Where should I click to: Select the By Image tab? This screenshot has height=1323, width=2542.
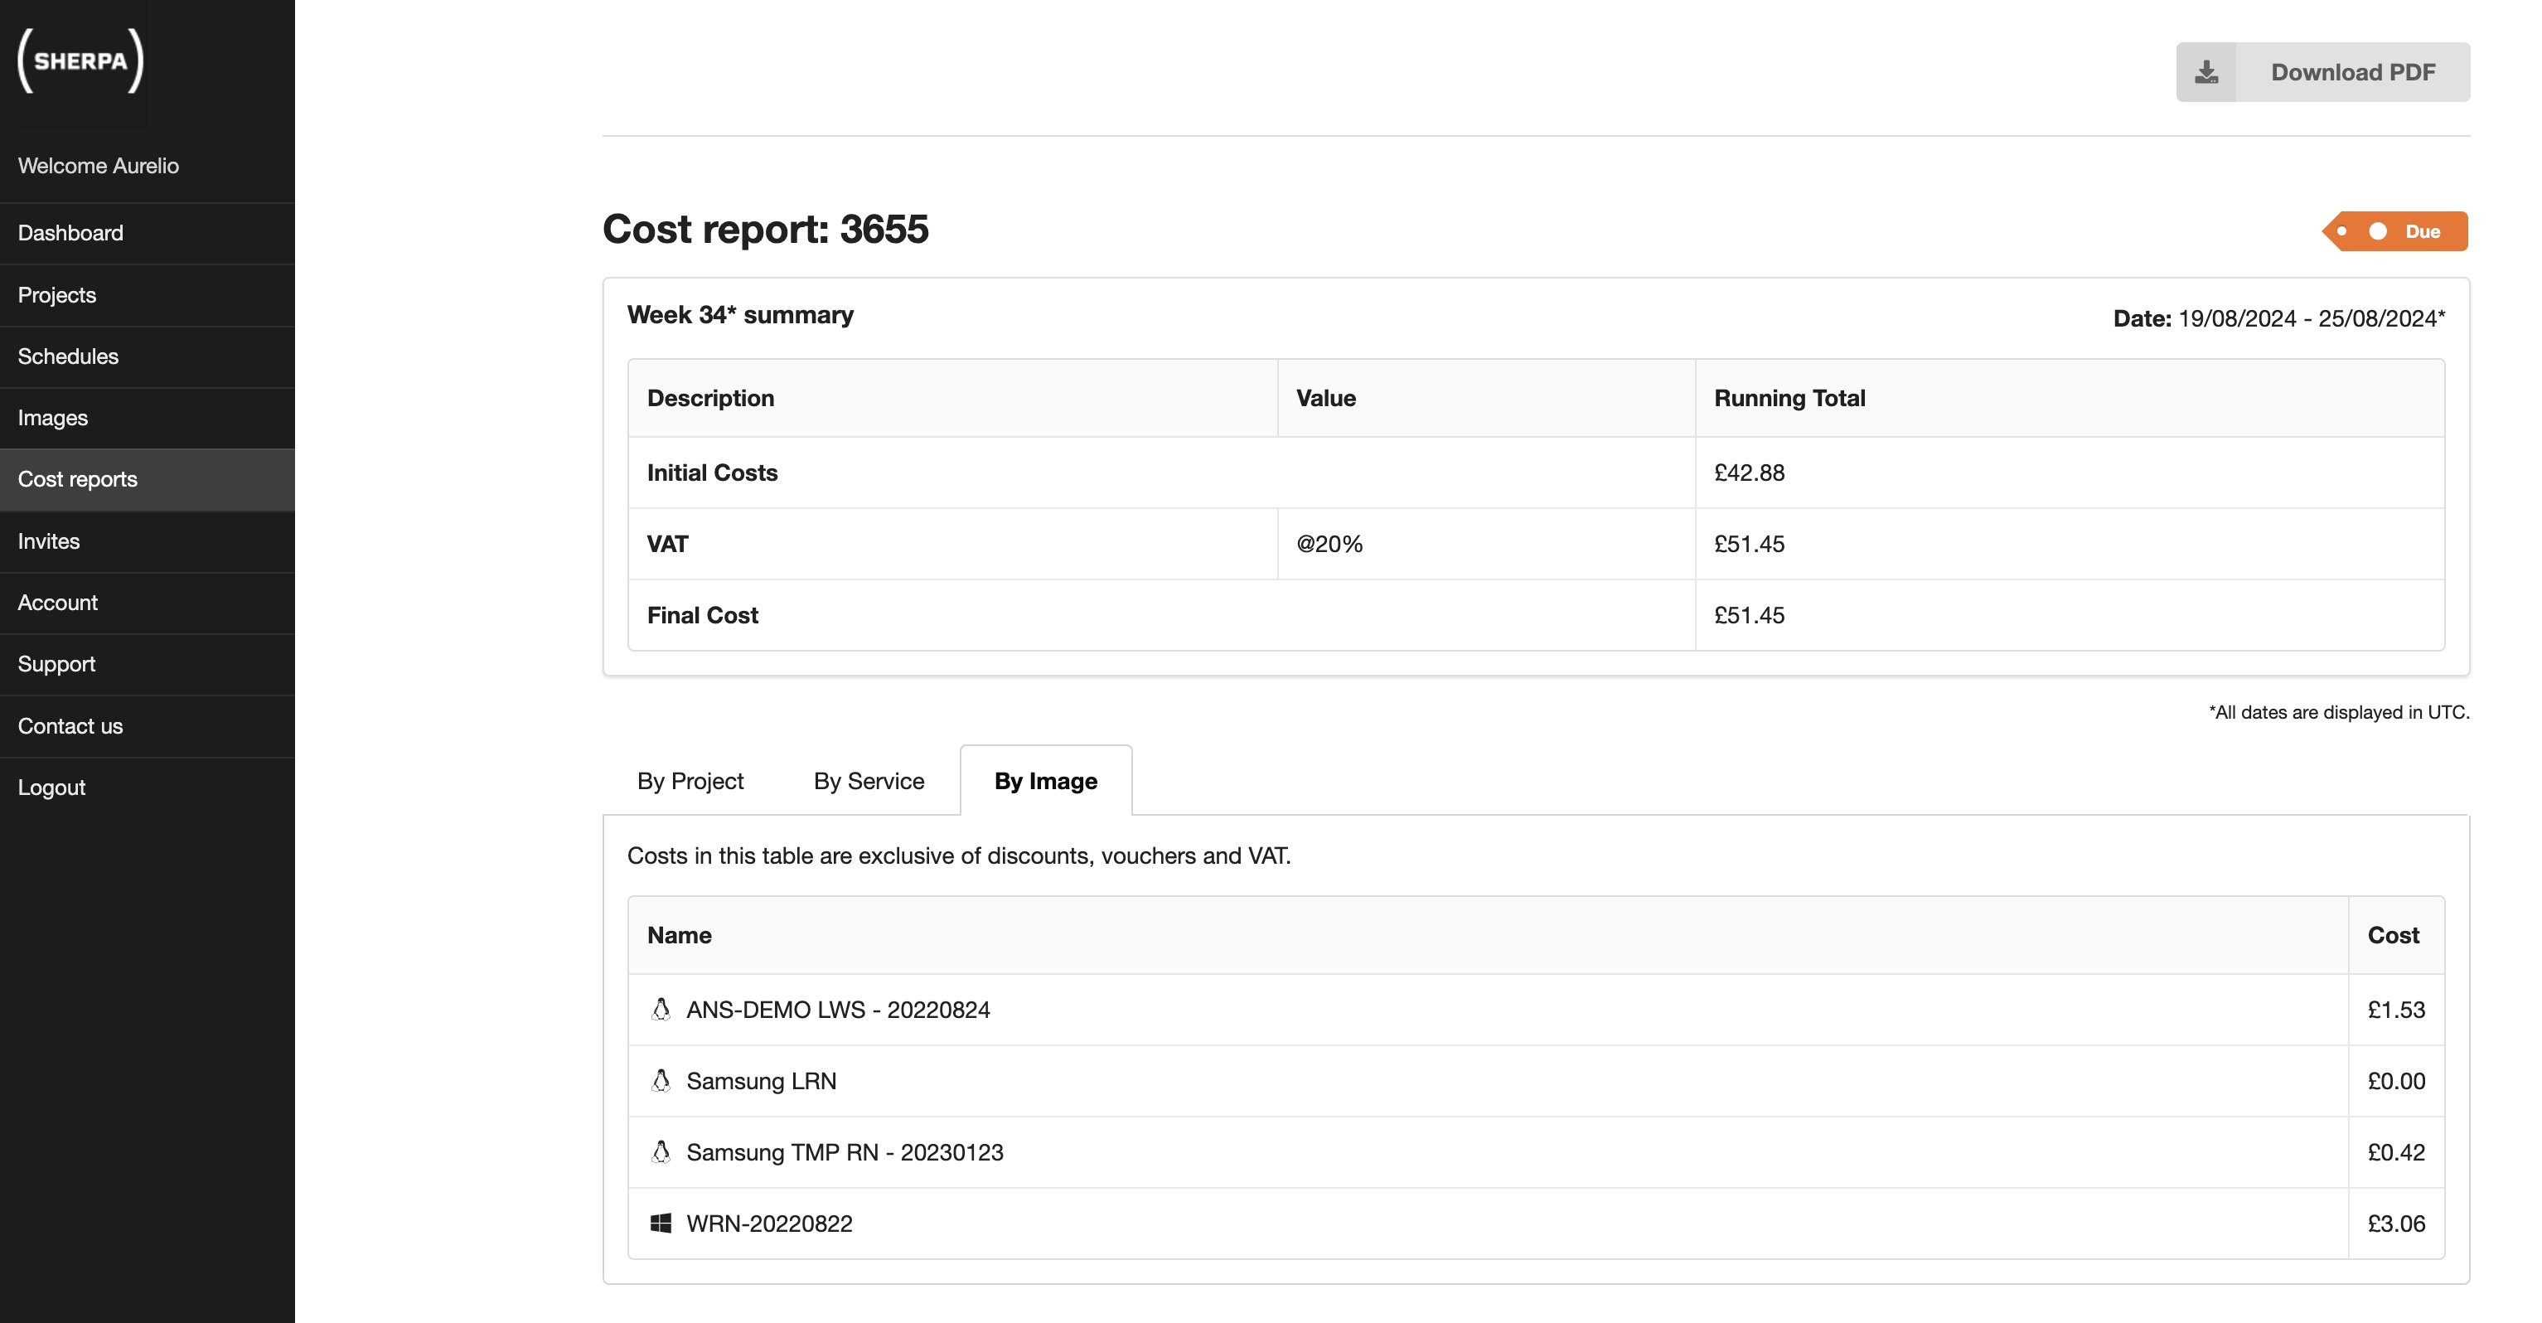[x=1045, y=780]
